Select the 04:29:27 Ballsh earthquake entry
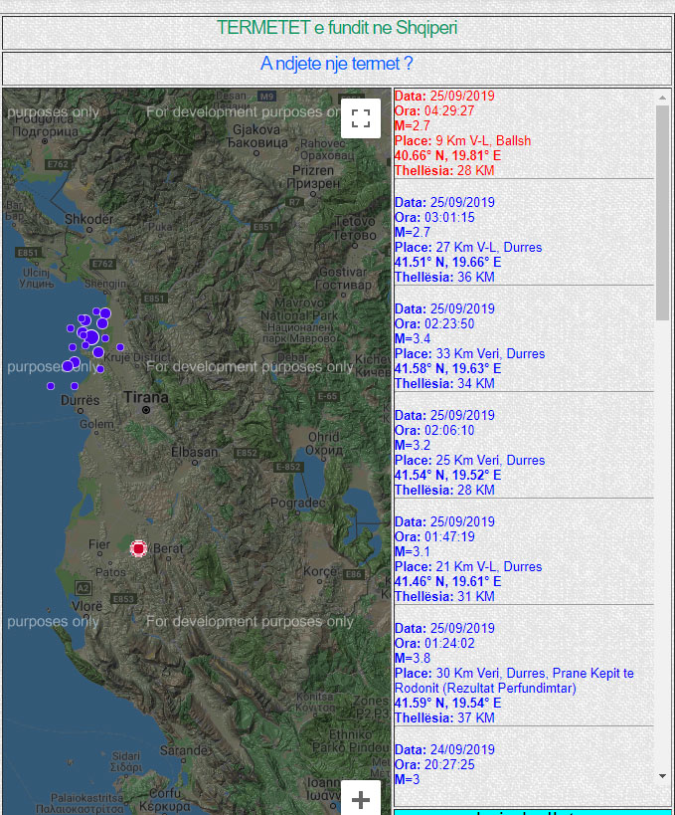 (462, 133)
